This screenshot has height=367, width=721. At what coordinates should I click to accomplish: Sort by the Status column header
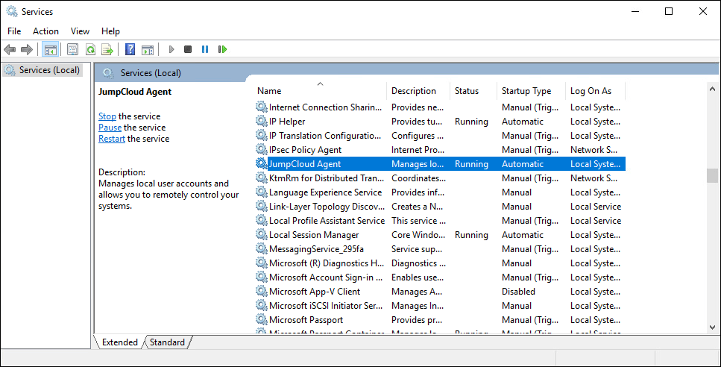point(473,90)
